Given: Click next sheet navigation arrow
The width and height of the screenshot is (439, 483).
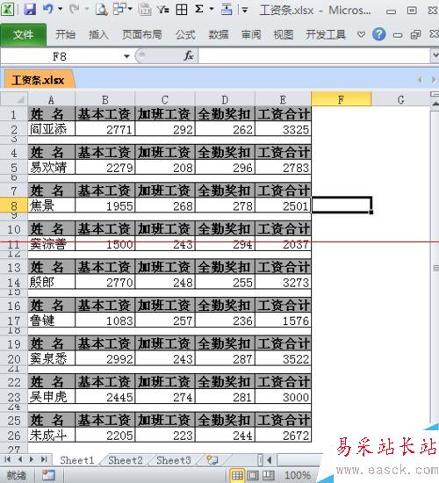Looking at the screenshot, I should click(32, 459).
